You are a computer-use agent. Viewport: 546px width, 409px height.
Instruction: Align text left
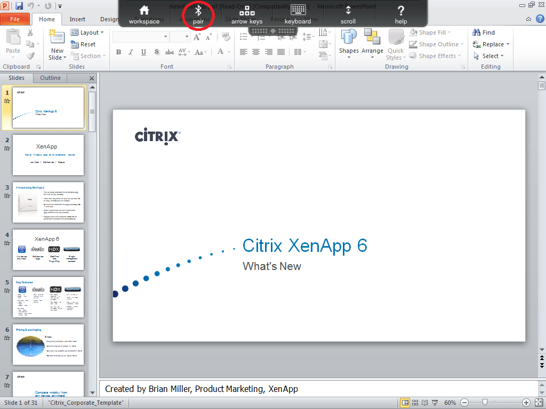click(x=244, y=52)
